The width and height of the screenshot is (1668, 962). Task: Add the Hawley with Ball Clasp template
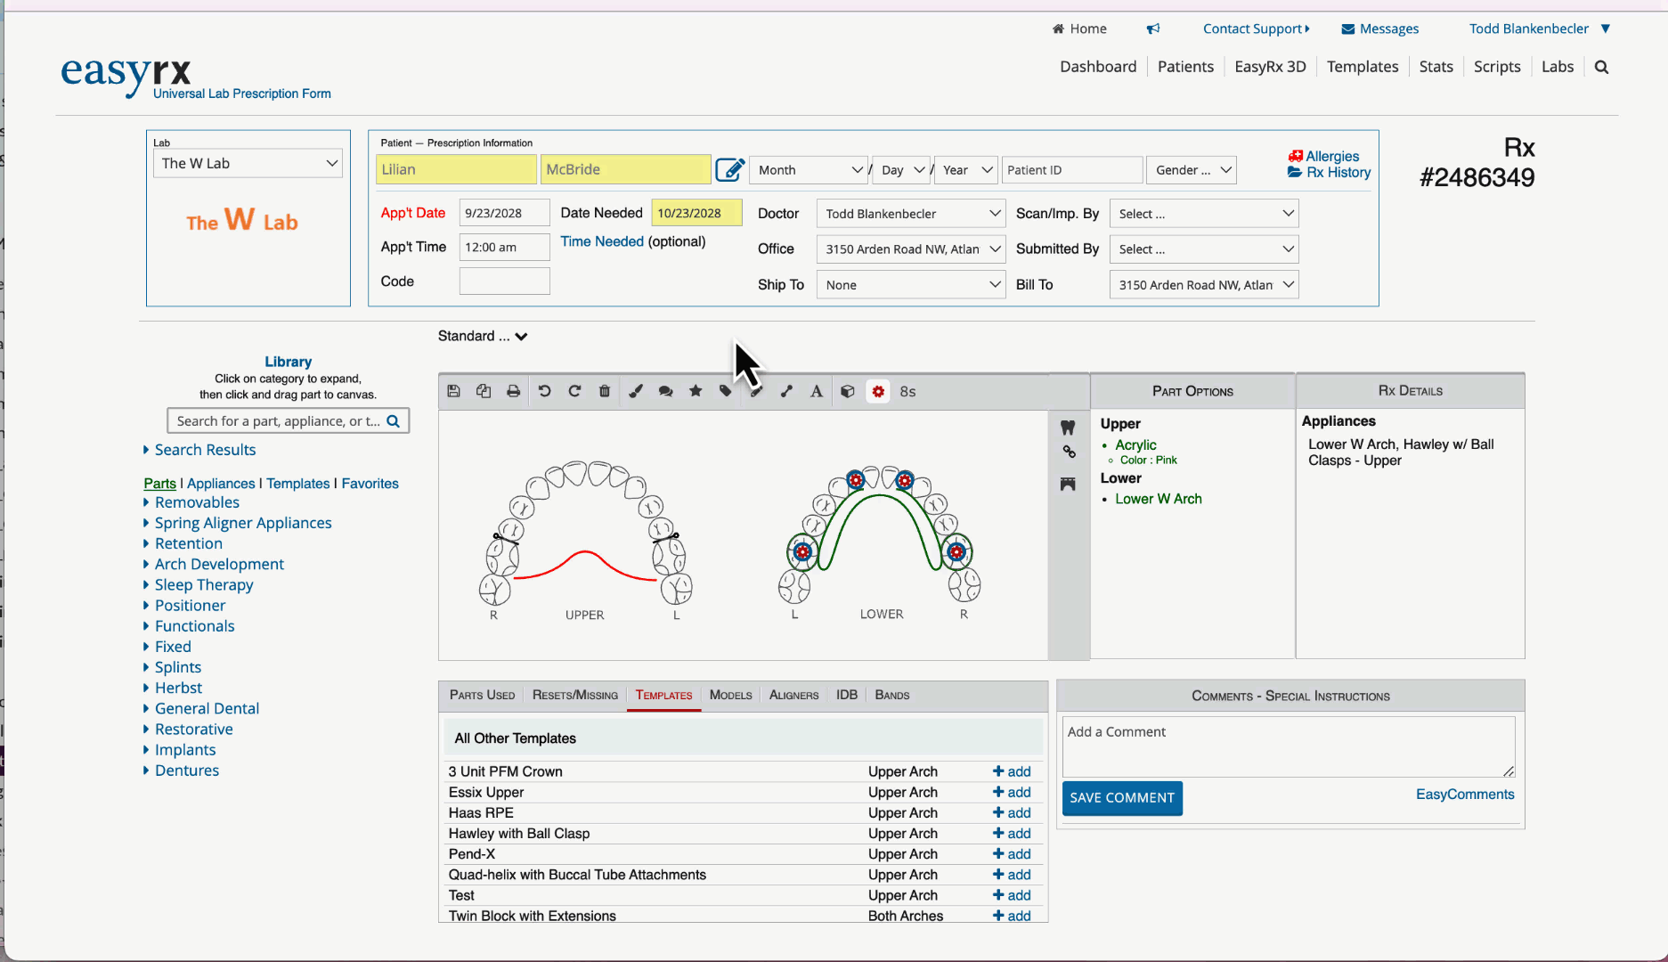tap(1012, 834)
